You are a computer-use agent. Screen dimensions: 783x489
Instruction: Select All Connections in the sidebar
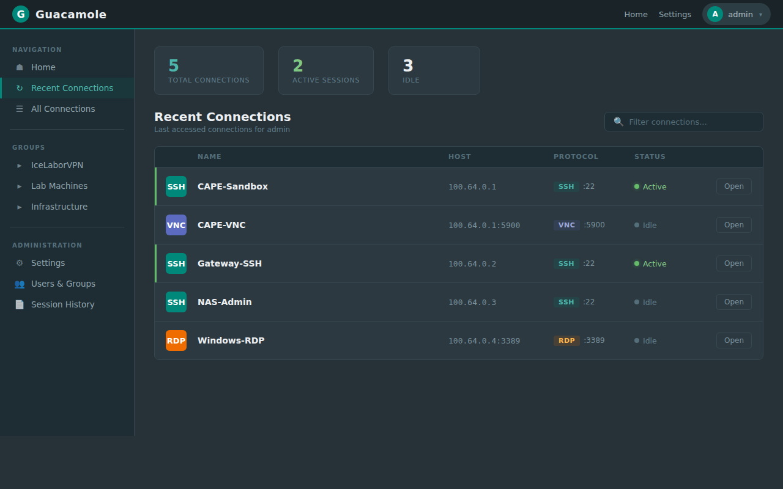pyautogui.click(x=67, y=109)
